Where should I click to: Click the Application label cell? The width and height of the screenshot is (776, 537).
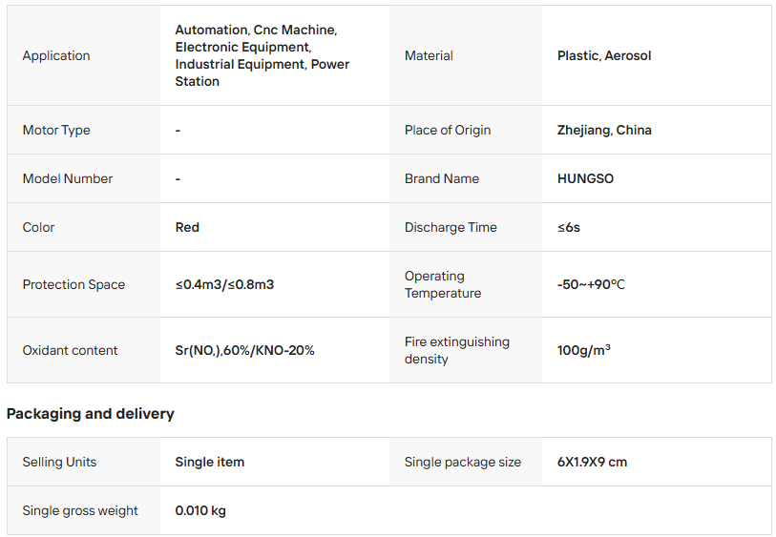coord(56,55)
